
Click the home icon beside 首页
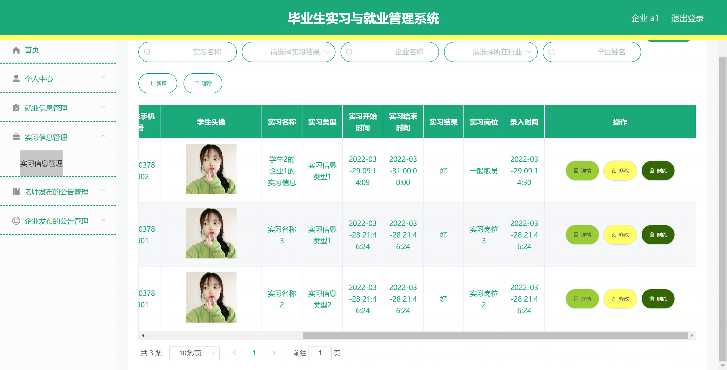click(x=16, y=50)
